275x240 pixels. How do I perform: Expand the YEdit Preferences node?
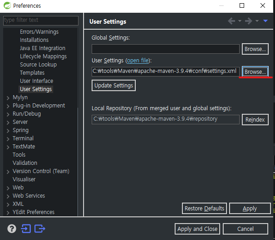8,213
